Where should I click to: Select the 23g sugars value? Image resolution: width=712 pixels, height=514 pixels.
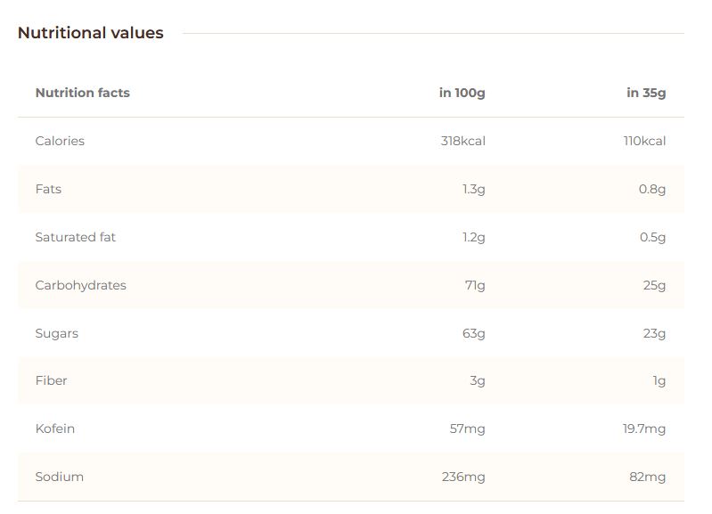pos(655,333)
